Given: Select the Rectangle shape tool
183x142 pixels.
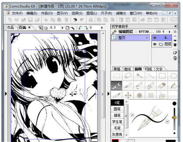Looking at the screenshot, I should (162, 76).
